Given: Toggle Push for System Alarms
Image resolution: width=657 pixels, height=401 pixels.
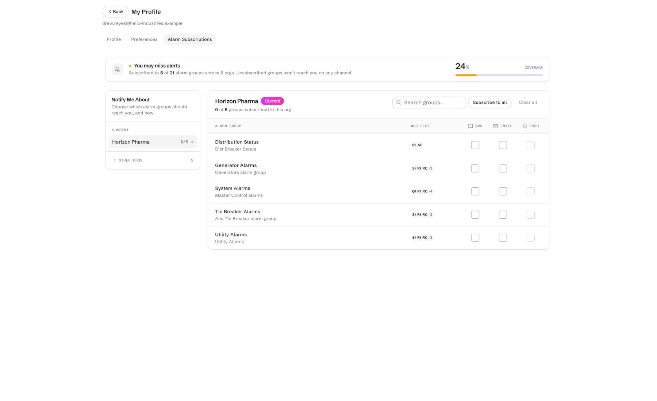Looking at the screenshot, I should coord(530,191).
